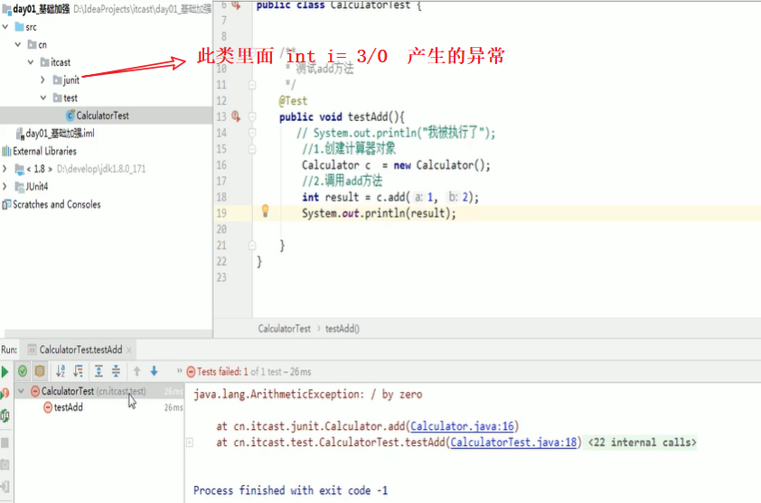Go to previous failed test arrow
This screenshot has height=503, width=761.
point(136,371)
